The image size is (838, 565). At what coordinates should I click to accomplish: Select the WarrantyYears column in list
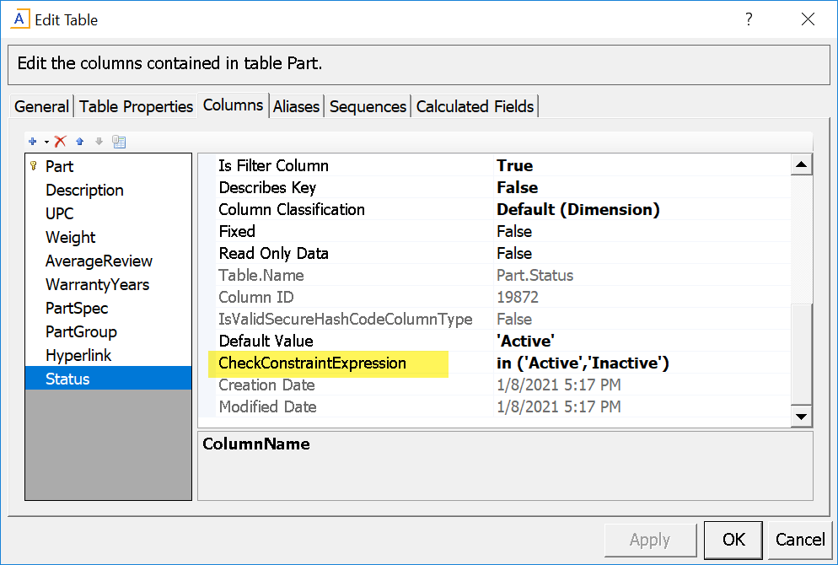[x=97, y=284]
